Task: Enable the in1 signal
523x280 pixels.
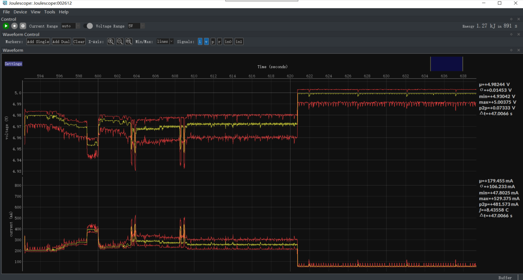Action: [239, 42]
